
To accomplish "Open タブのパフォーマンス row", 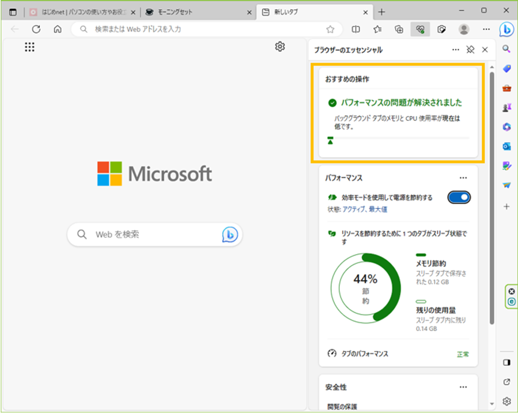I will (398, 354).
